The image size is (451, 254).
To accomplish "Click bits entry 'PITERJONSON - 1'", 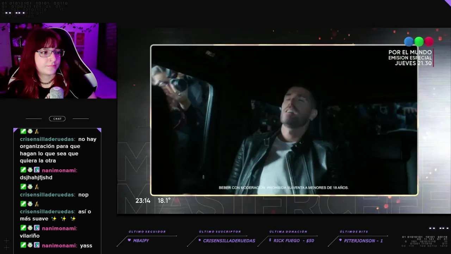I will (363, 241).
